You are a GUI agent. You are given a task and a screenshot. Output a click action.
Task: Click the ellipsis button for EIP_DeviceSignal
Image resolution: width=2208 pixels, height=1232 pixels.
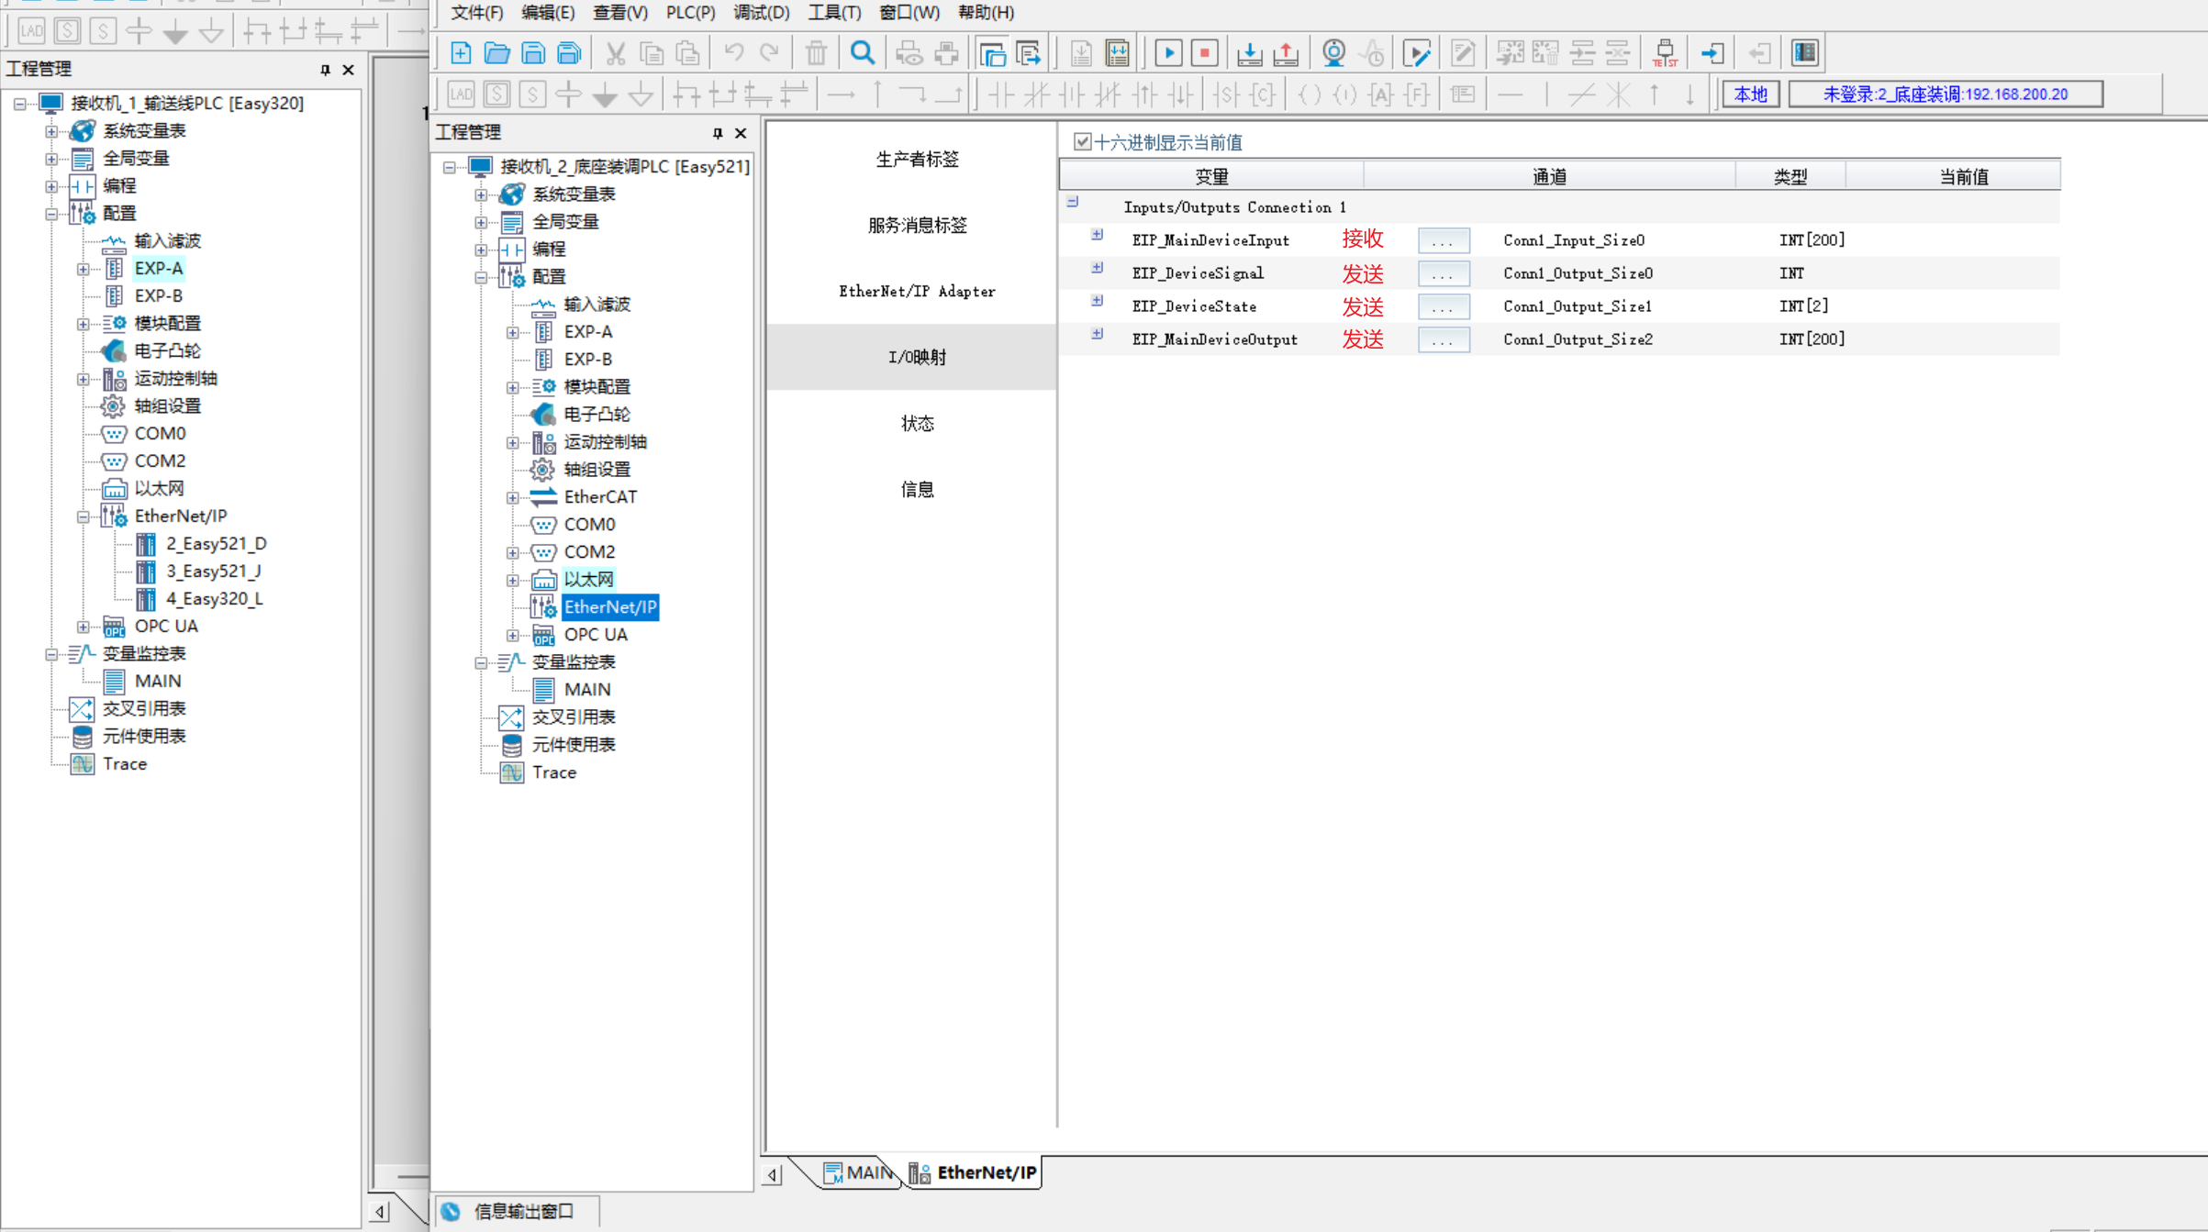coord(1443,273)
